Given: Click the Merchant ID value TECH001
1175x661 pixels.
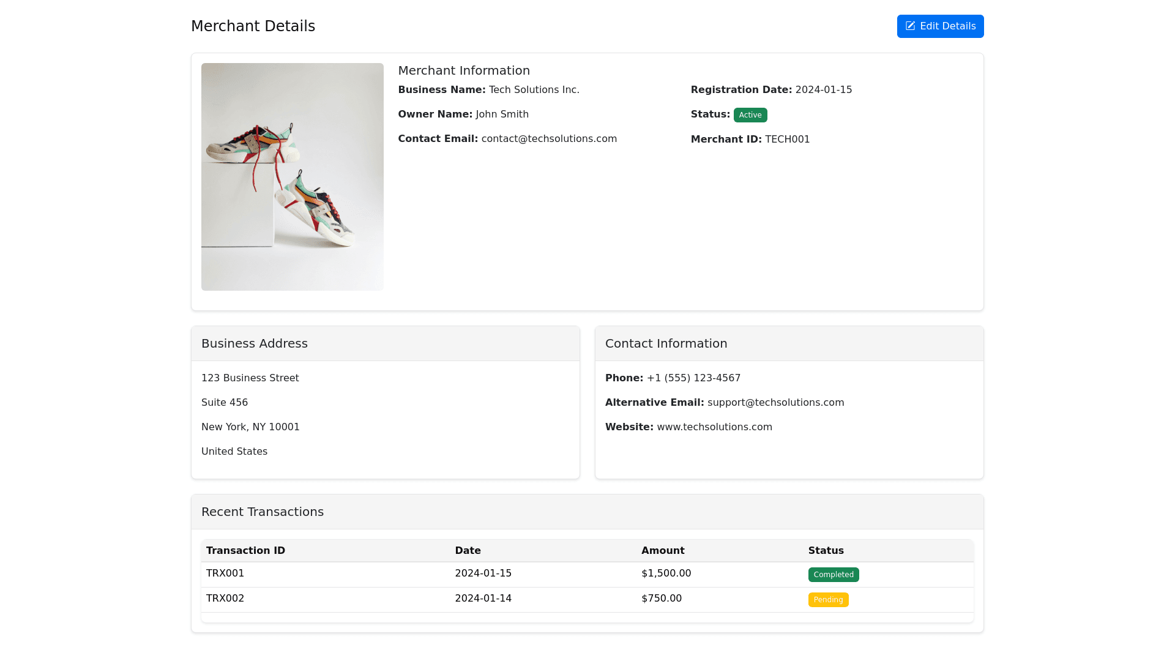Looking at the screenshot, I should tap(787, 140).
